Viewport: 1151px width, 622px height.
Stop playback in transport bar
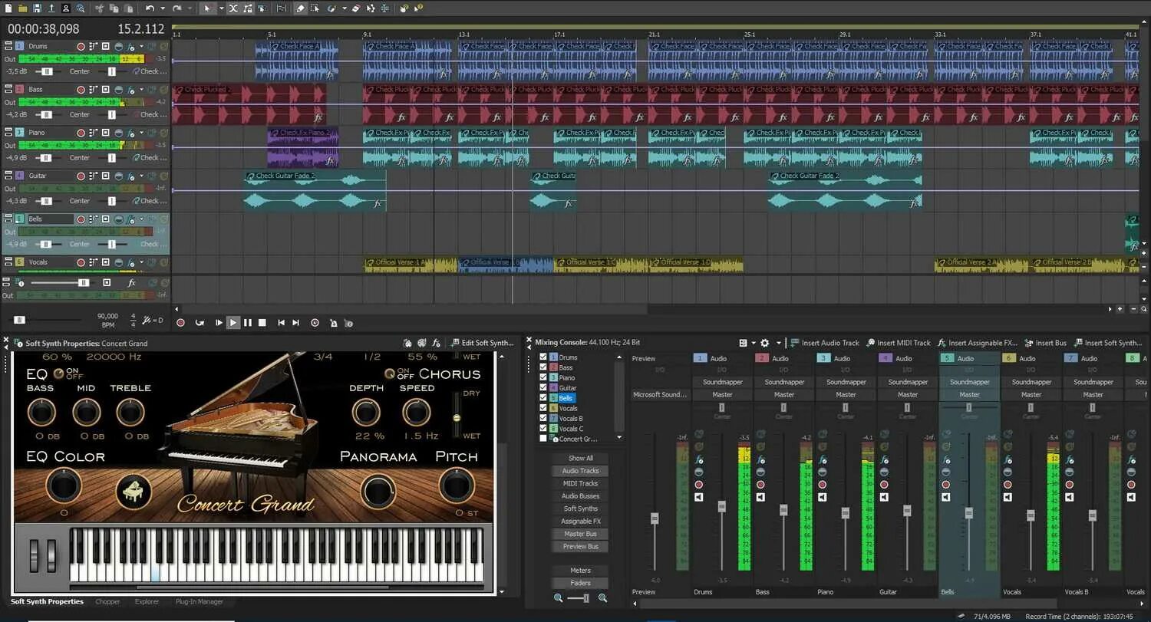click(x=262, y=323)
